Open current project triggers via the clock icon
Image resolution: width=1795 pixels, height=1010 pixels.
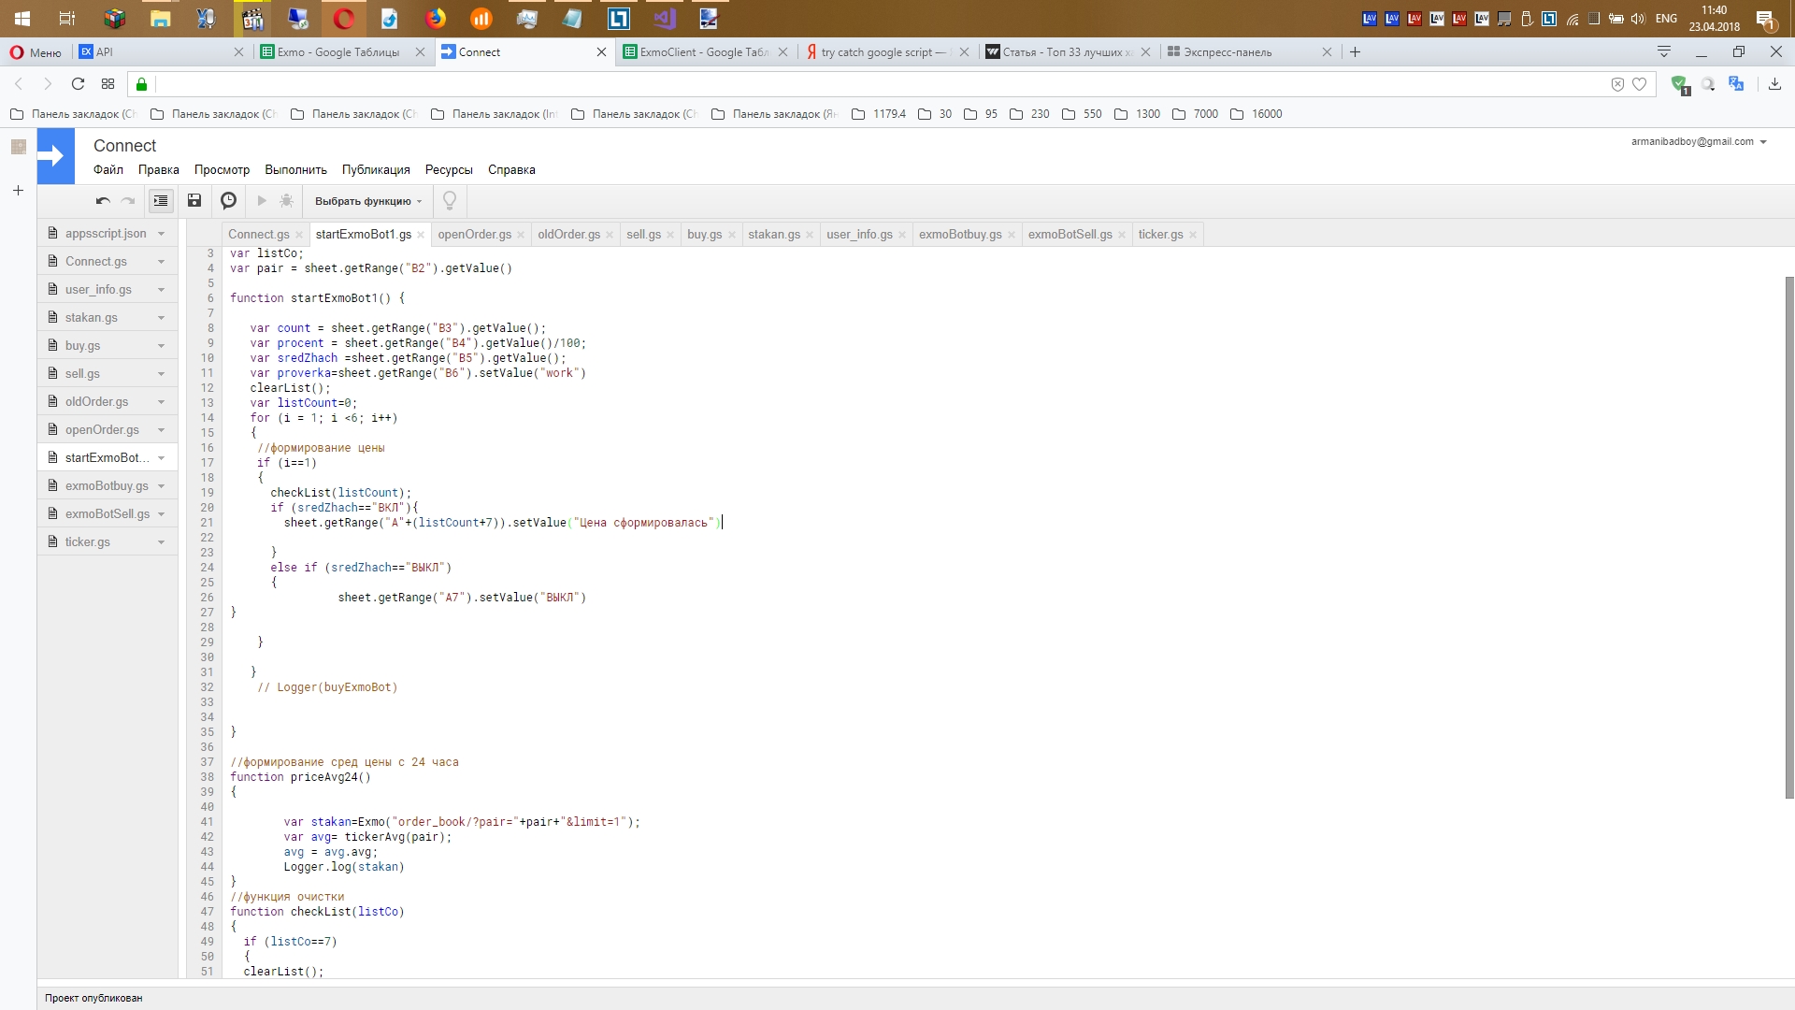pos(228,201)
